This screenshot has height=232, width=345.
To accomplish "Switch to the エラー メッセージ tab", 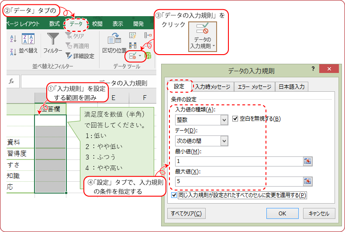I will pos(255,87).
